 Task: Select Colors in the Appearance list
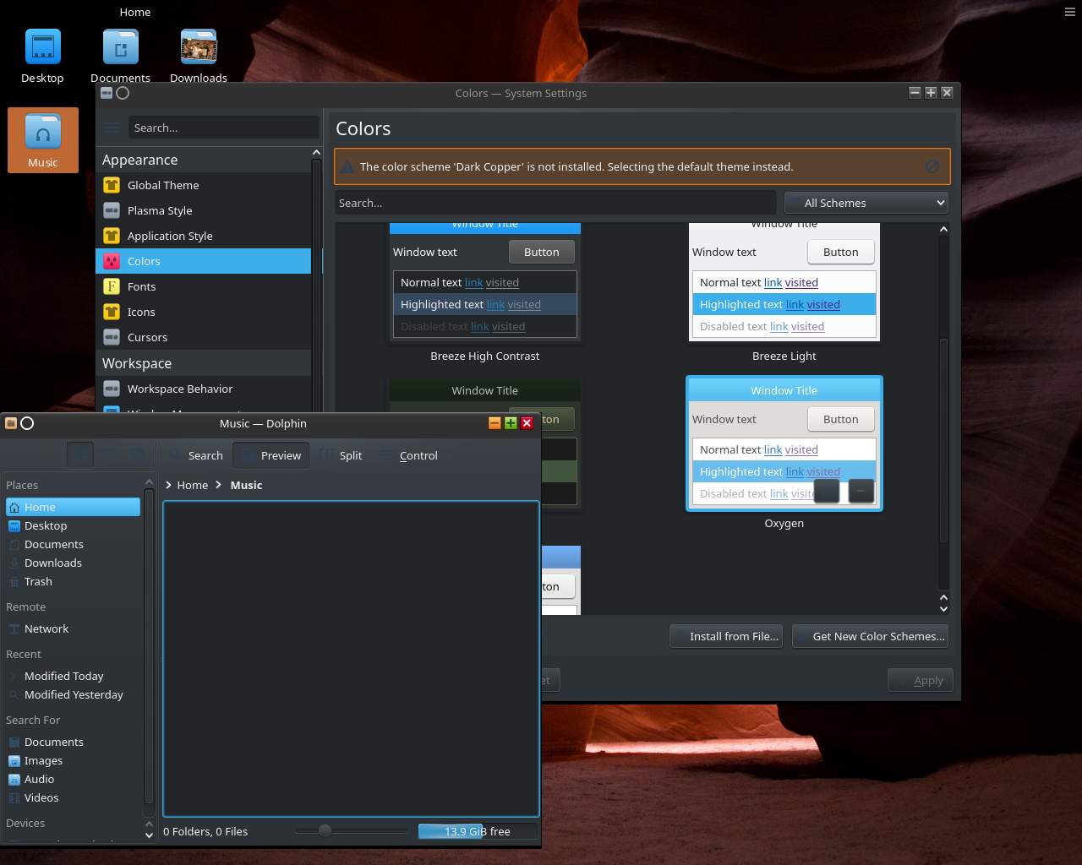click(203, 261)
